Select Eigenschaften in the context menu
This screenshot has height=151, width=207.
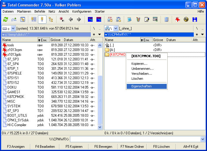(147, 86)
